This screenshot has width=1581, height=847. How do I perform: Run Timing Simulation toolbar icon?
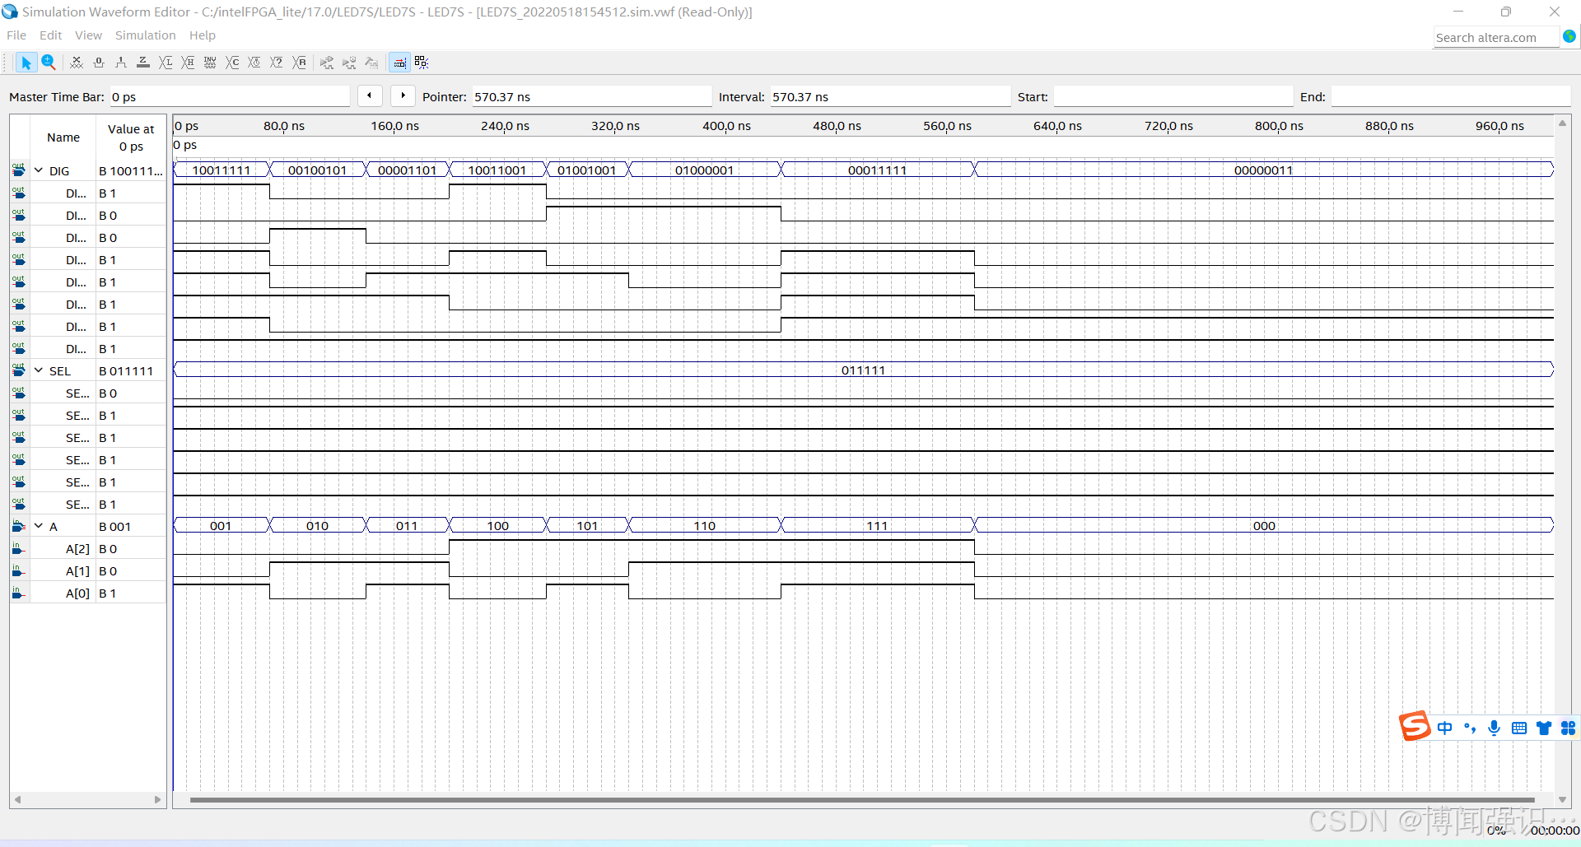tap(349, 63)
